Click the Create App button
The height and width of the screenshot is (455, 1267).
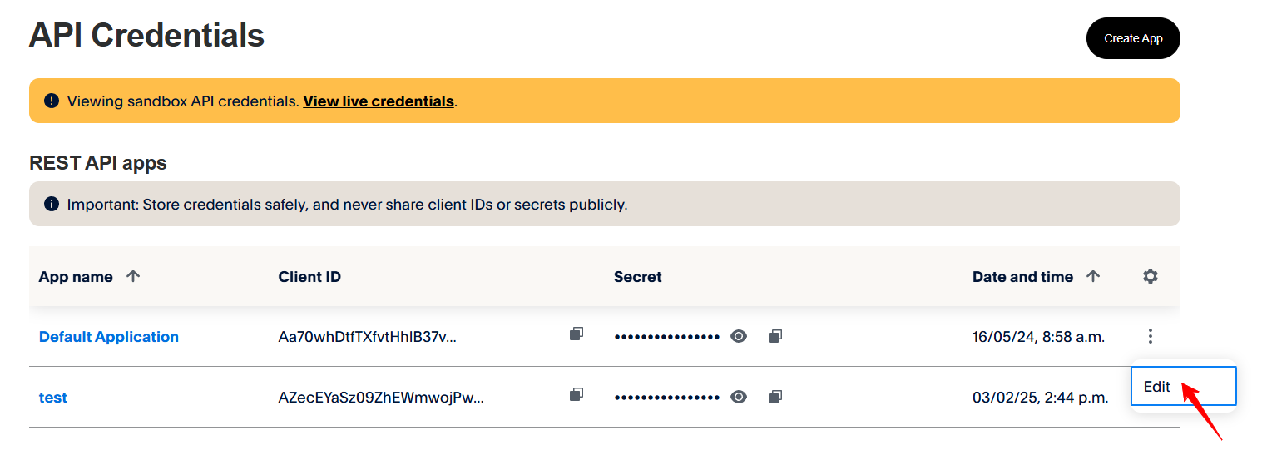(1132, 38)
